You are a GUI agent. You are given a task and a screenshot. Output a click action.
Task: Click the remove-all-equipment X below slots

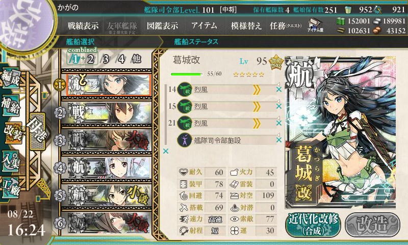pyautogui.click(x=165, y=151)
